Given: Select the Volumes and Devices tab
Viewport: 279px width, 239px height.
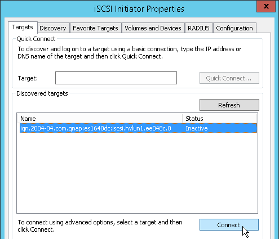Looking at the screenshot, I should (153, 28).
